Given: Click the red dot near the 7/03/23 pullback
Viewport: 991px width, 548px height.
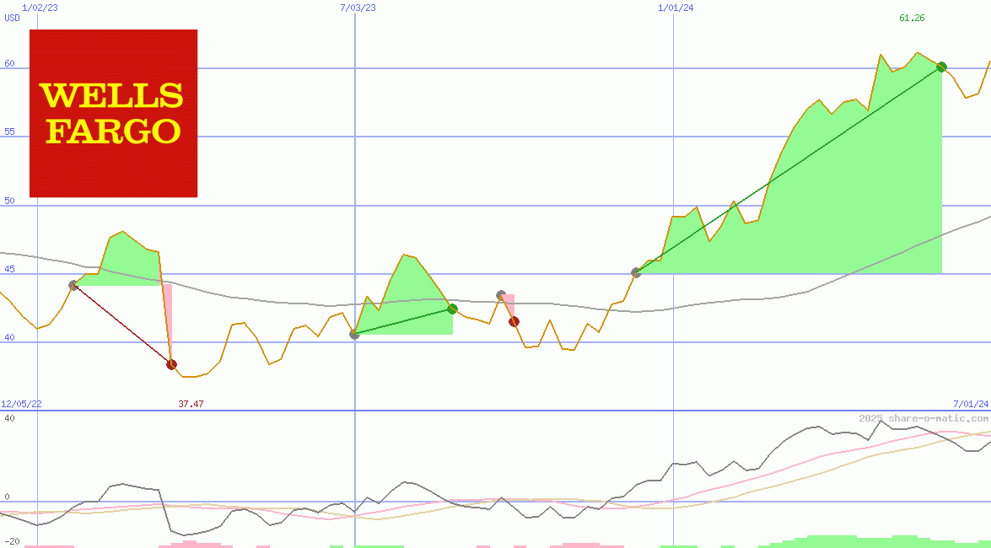Looking at the screenshot, I should click(514, 320).
